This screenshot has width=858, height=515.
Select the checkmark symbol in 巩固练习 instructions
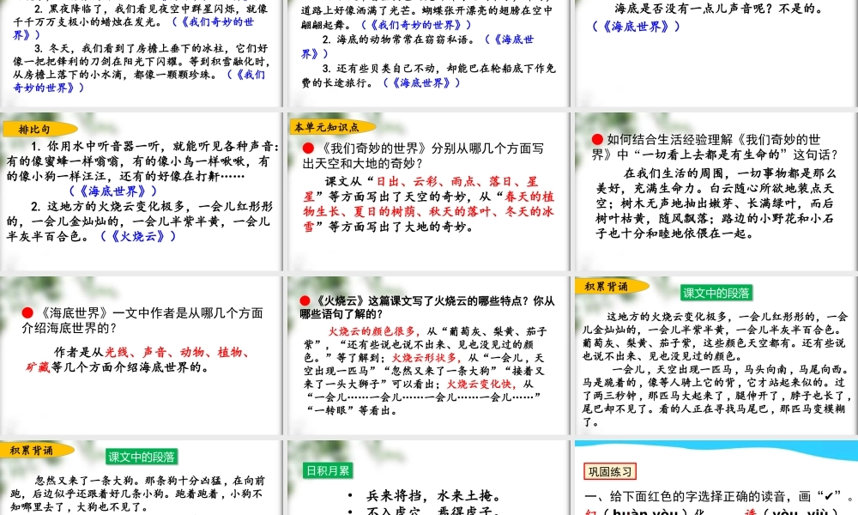tap(829, 495)
